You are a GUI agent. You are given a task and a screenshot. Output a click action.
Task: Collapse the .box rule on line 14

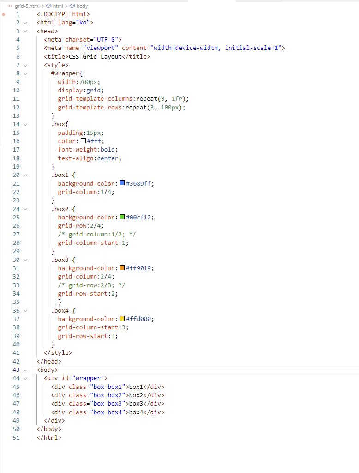click(x=25, y=124)
